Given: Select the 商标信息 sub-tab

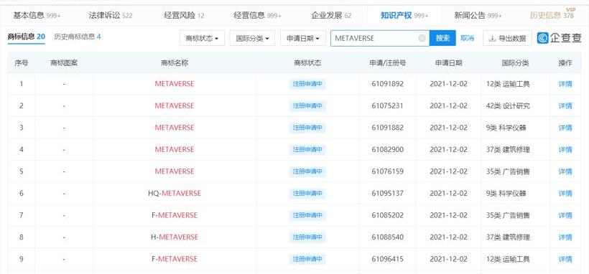Looking at the screenshot, I should coord(27,37).
